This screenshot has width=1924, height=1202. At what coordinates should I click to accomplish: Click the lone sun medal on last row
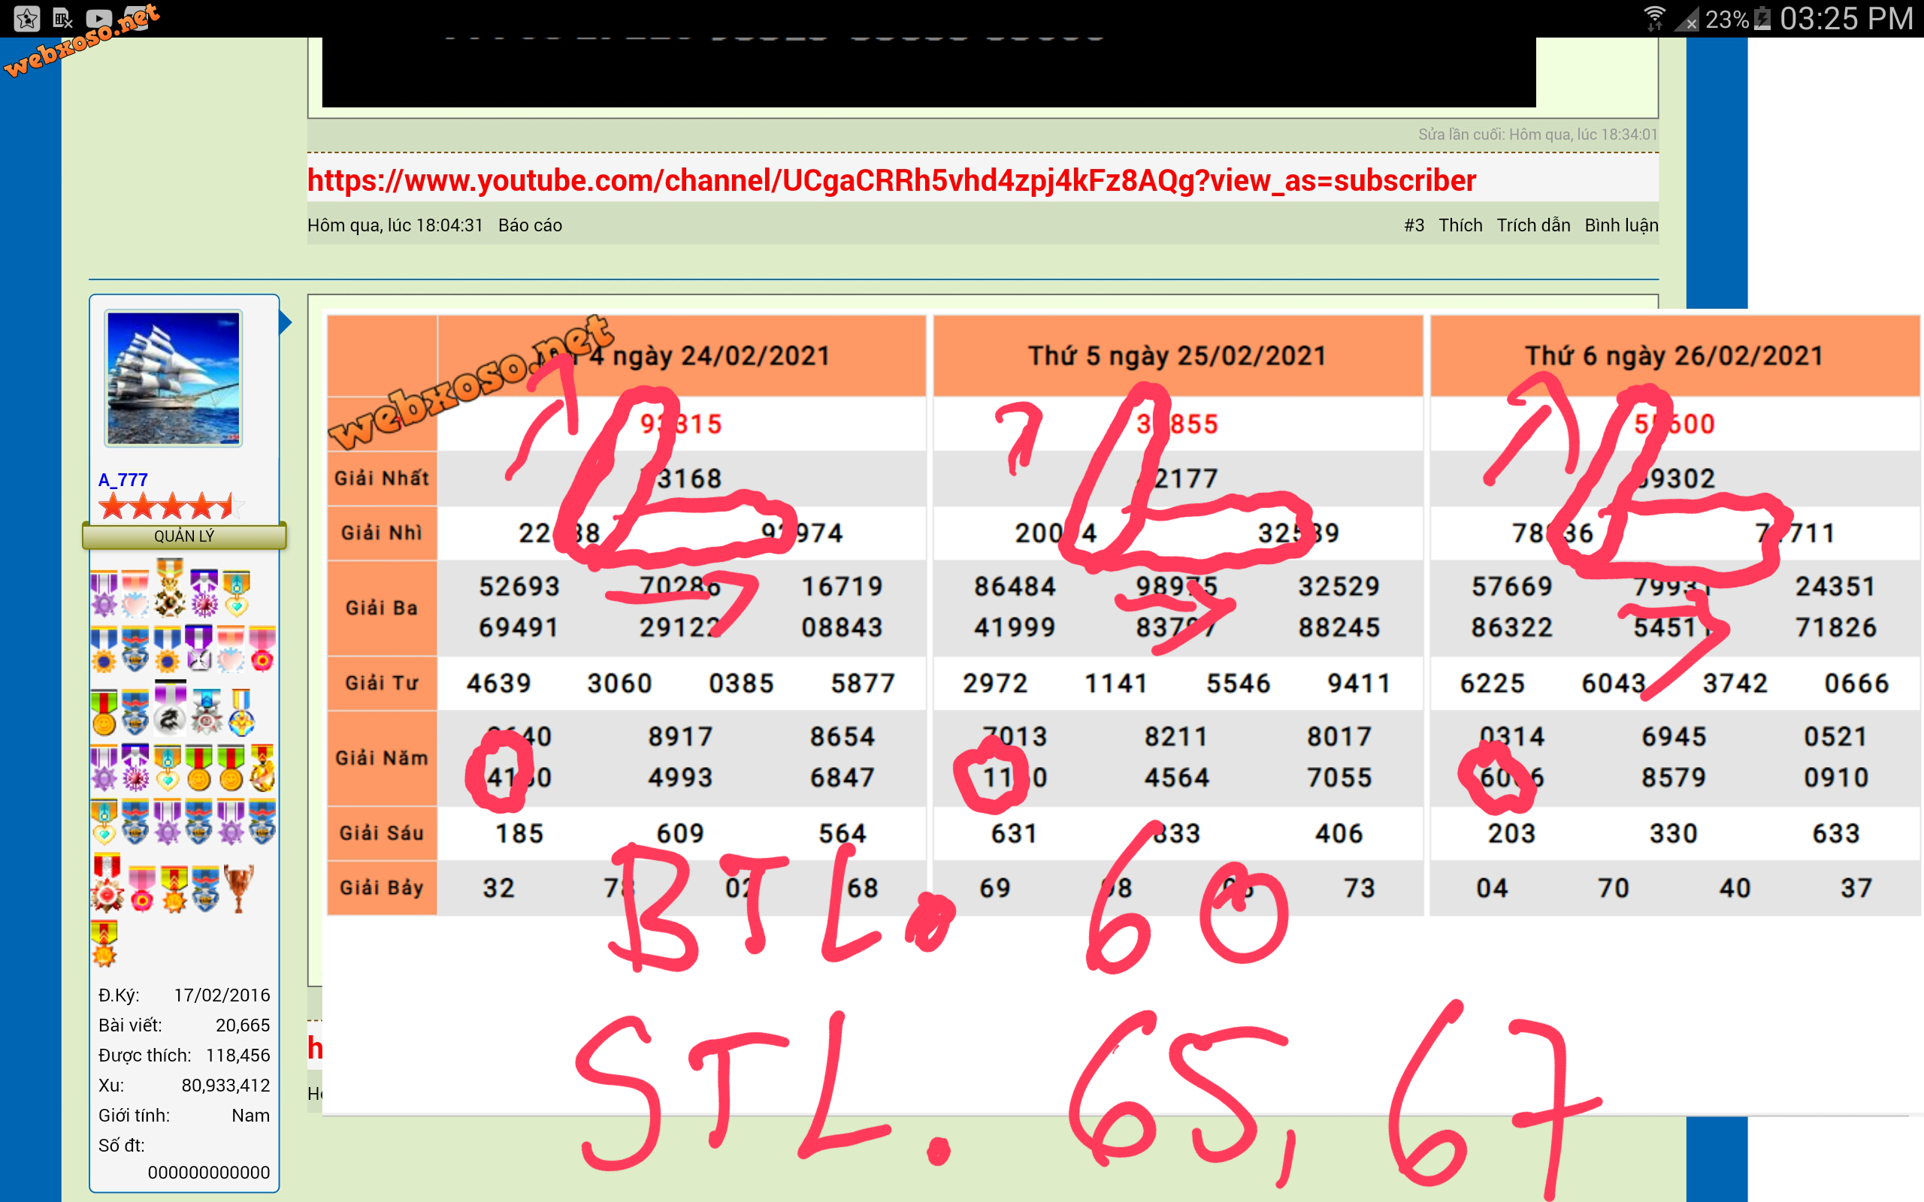[x=104, y=943]
